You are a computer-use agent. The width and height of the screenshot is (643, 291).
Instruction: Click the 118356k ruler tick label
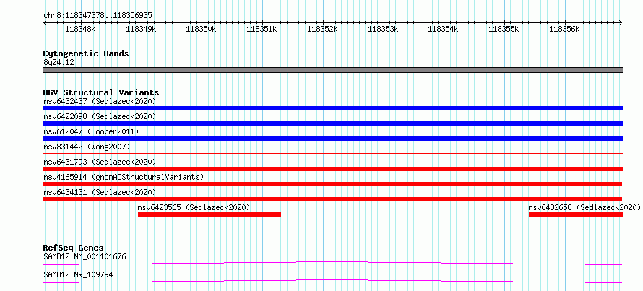[x=564, y=29]
